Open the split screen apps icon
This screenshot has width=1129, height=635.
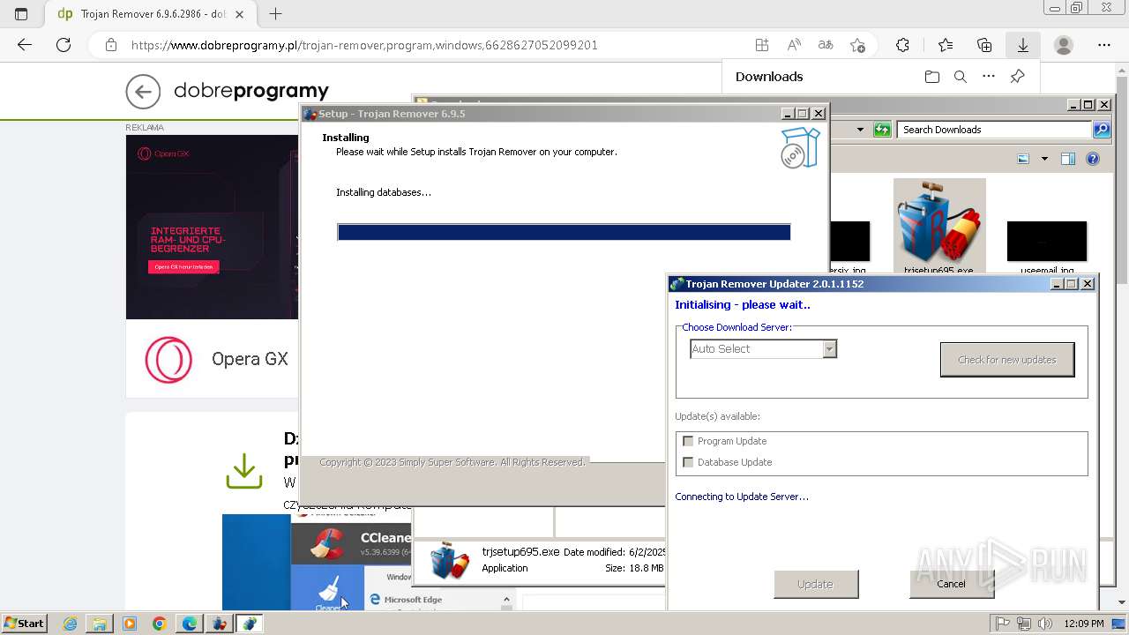coord(762,45)
